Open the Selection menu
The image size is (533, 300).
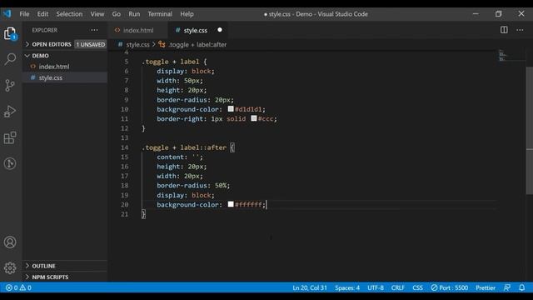point(69,14)
